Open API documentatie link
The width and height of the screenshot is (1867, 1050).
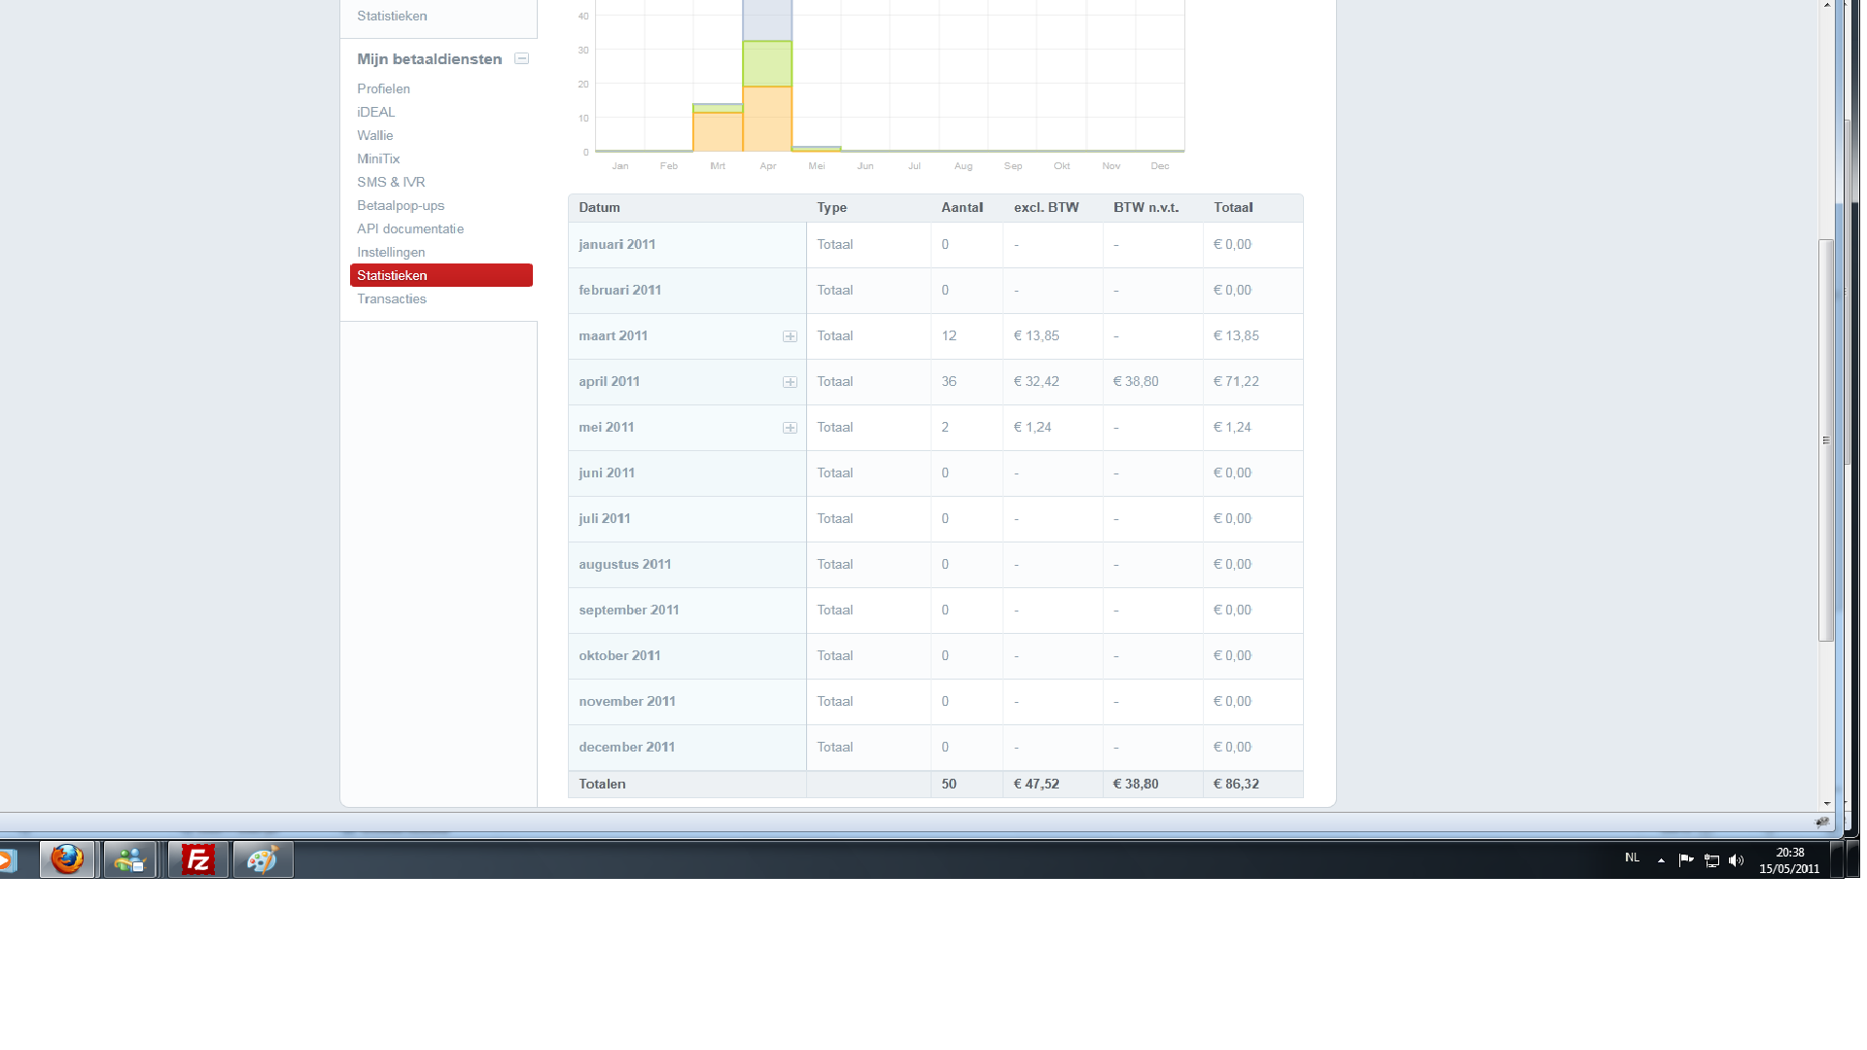coord(410,228)
